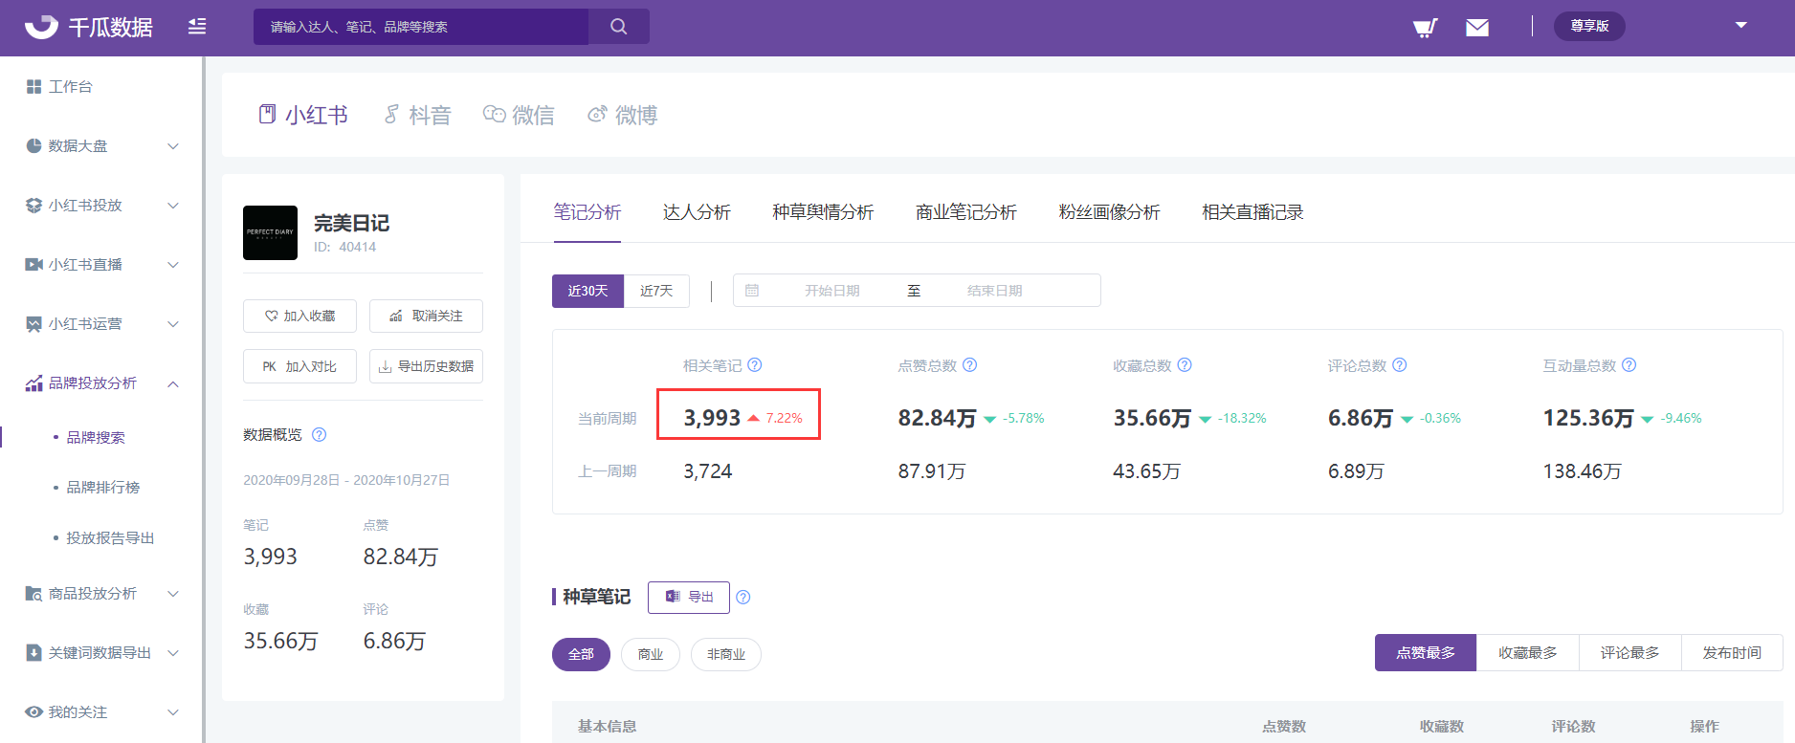Sort notes by 点赞最多
Viewport: 1795px width, 743px height.
[1426, 652]
